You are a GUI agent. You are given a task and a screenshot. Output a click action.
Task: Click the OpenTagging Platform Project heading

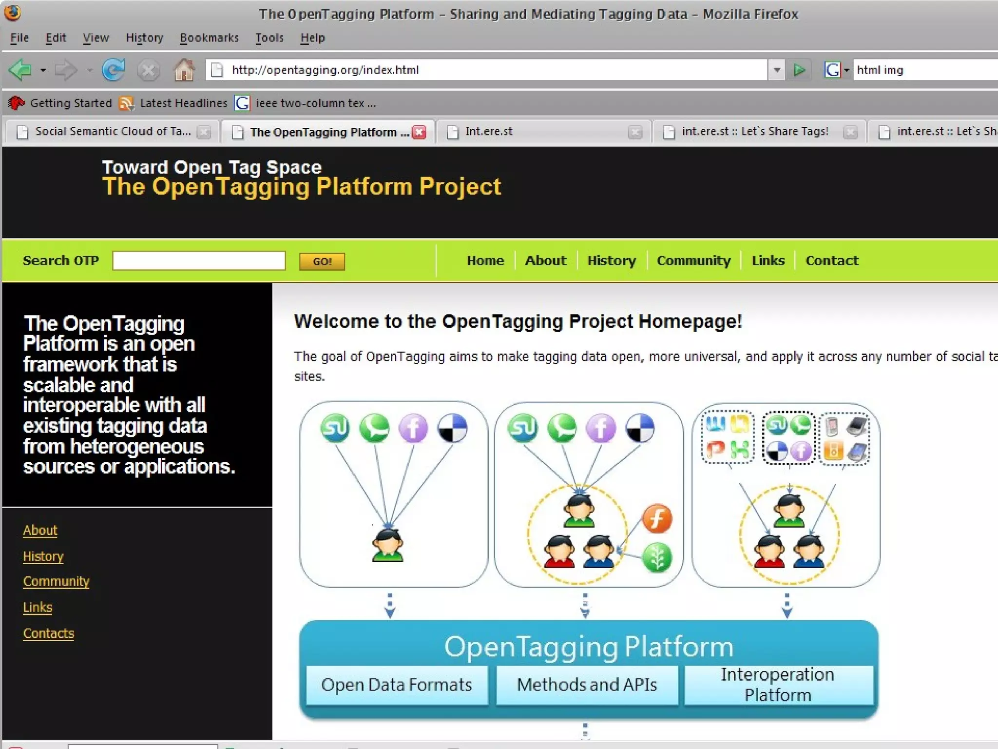pos(302,187)
